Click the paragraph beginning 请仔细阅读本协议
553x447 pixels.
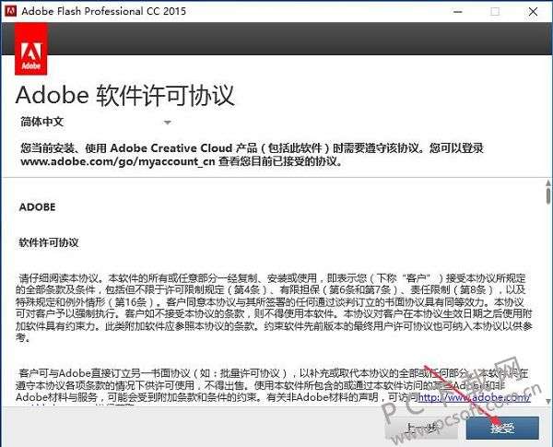[274, 308]
